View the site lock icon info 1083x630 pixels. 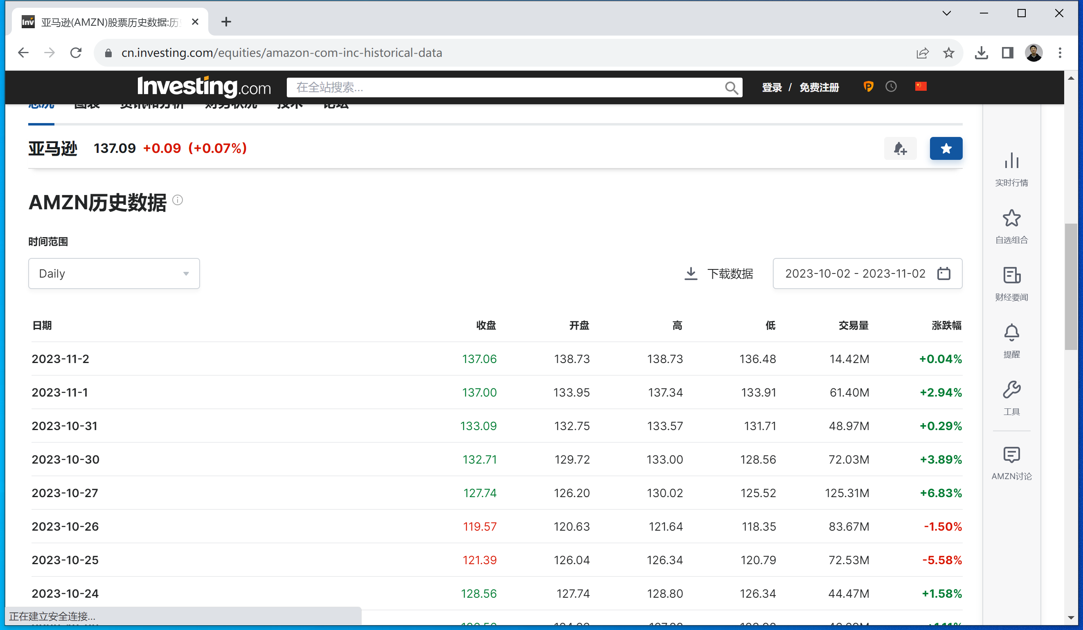[x=108, y=53]
